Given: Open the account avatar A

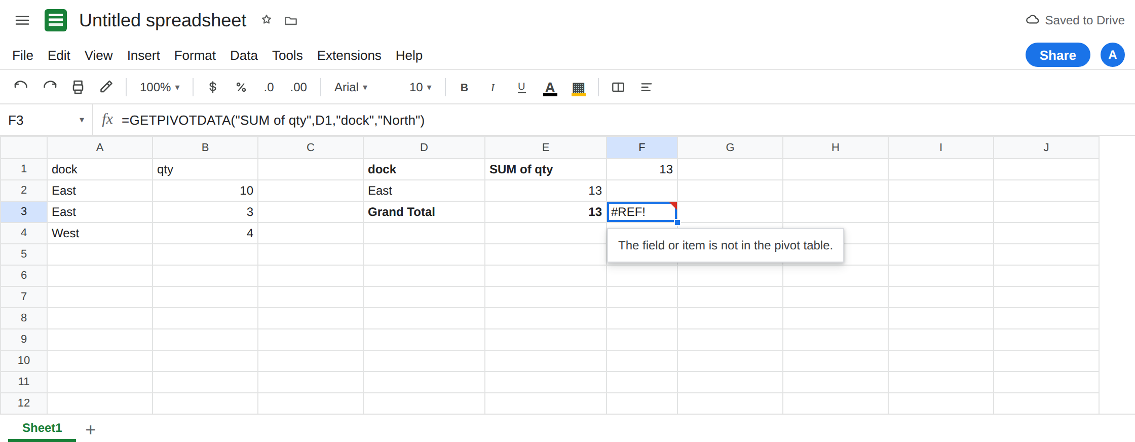Looking at the screenshot, I should click(1113, 55).
